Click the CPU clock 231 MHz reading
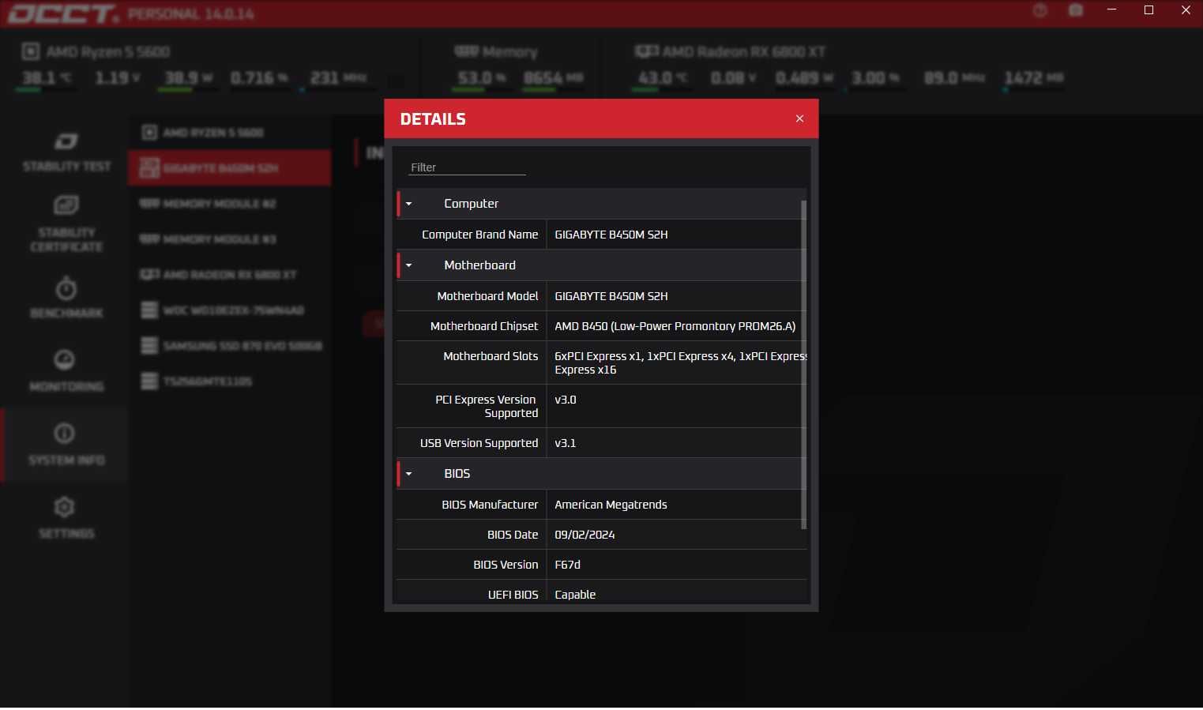1203x710 pixels. click(x=338, y=78)
